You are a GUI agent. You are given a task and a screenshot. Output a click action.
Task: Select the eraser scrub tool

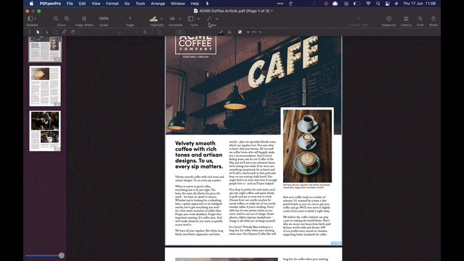point(64,32)
